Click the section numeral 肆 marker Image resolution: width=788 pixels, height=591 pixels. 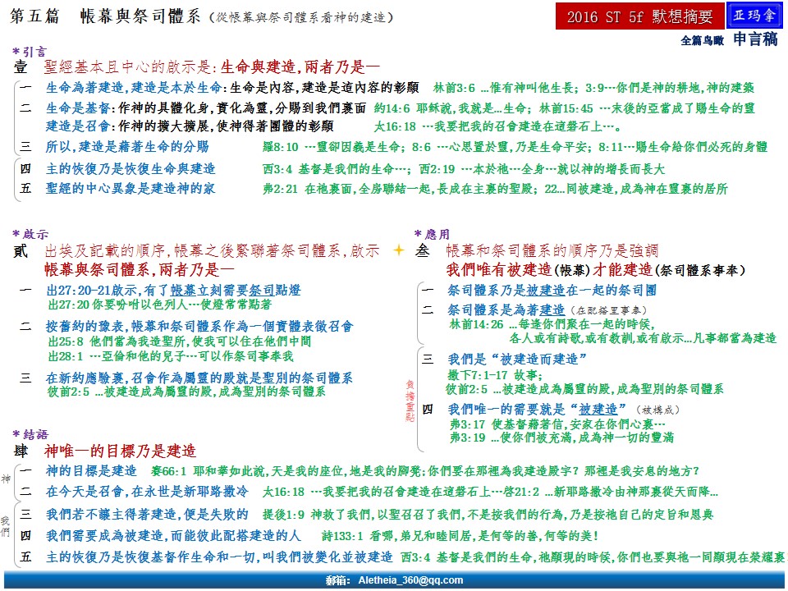[21, 451]
